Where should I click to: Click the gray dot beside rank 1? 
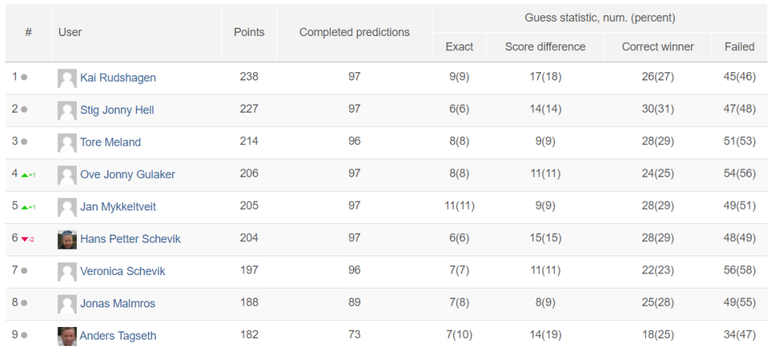(24, 77)
